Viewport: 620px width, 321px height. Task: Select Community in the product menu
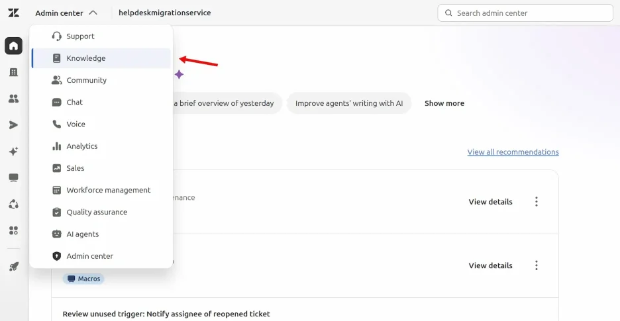[x=101, y=80]
